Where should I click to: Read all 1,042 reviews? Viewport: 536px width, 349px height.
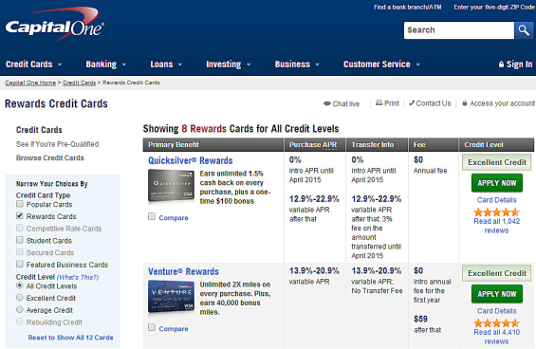point(497,226)
